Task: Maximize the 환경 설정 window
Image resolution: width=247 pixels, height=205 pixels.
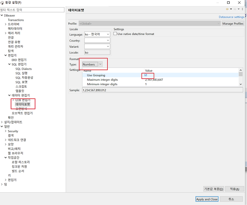Action: (228, 2)
